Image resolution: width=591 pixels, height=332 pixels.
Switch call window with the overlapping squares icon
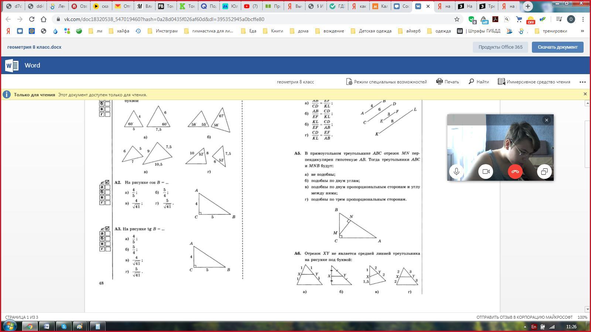click(544, 172)
